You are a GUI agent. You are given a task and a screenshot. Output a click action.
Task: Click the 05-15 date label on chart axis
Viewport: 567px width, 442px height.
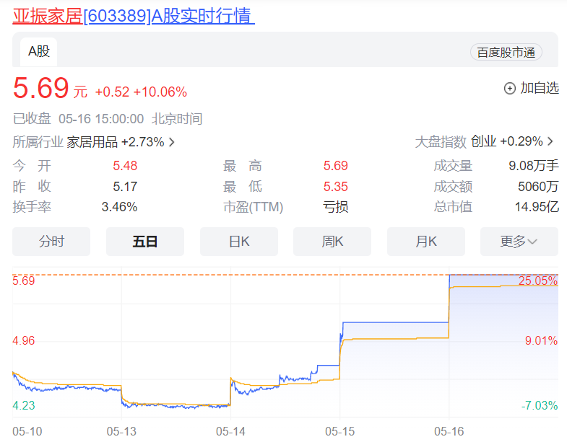(x=340, y=431)
